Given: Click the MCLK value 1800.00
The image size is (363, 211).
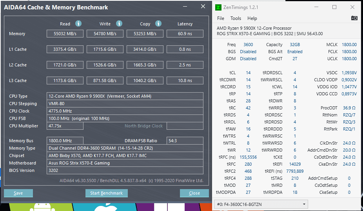Looking at the screenshot, I should pos(349,45).
